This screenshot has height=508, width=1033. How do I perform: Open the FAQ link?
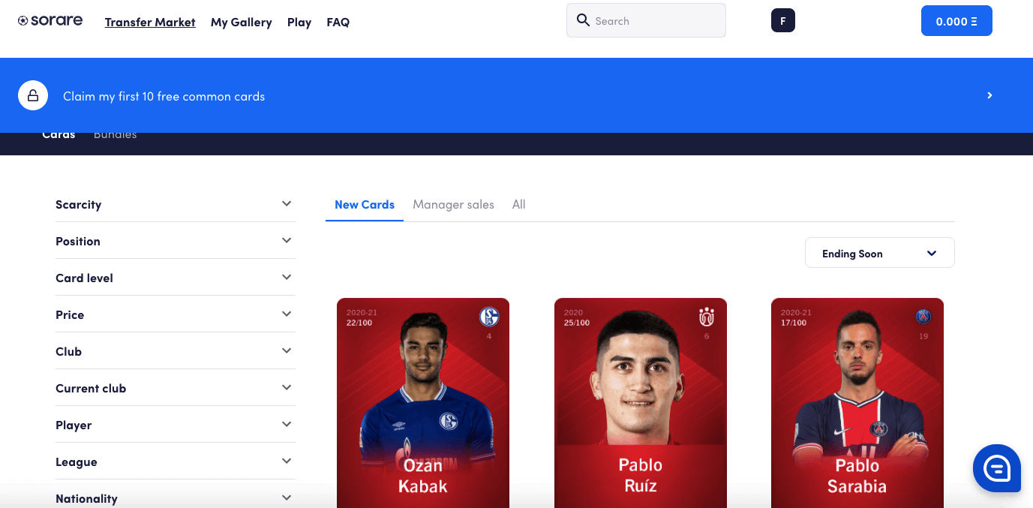(x=338, y=22)
